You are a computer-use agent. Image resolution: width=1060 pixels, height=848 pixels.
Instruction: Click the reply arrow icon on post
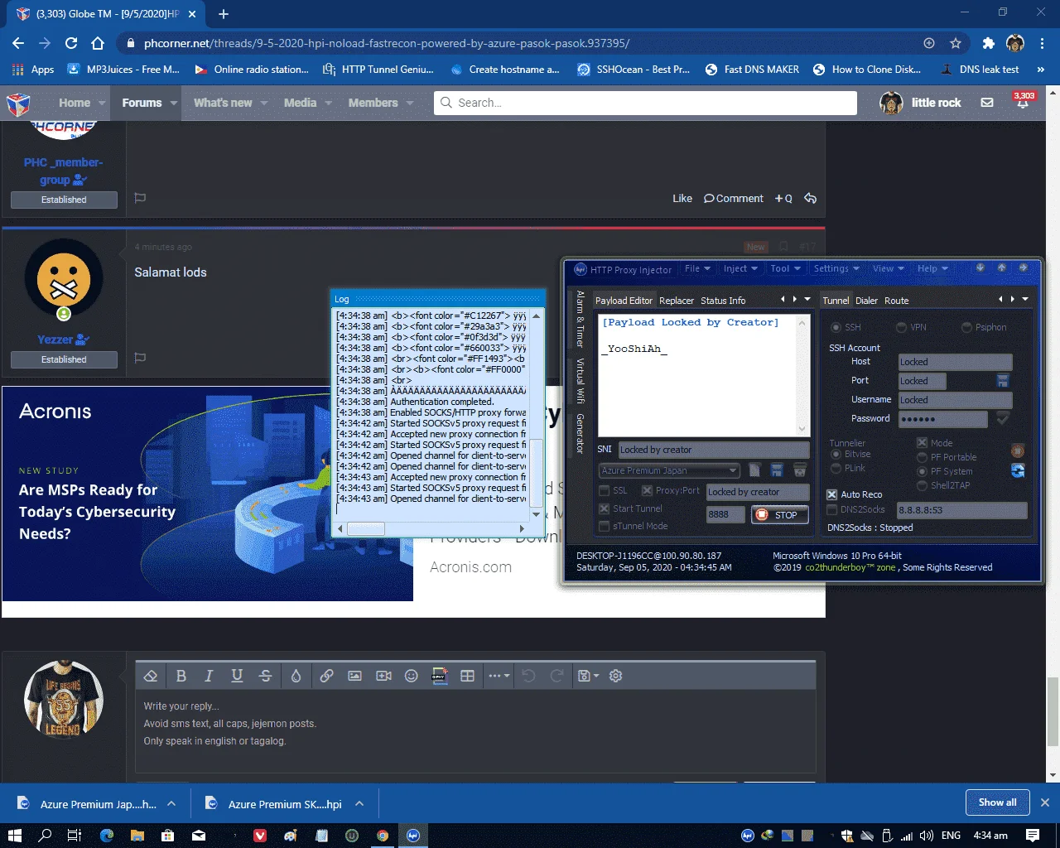pos(810,198)
